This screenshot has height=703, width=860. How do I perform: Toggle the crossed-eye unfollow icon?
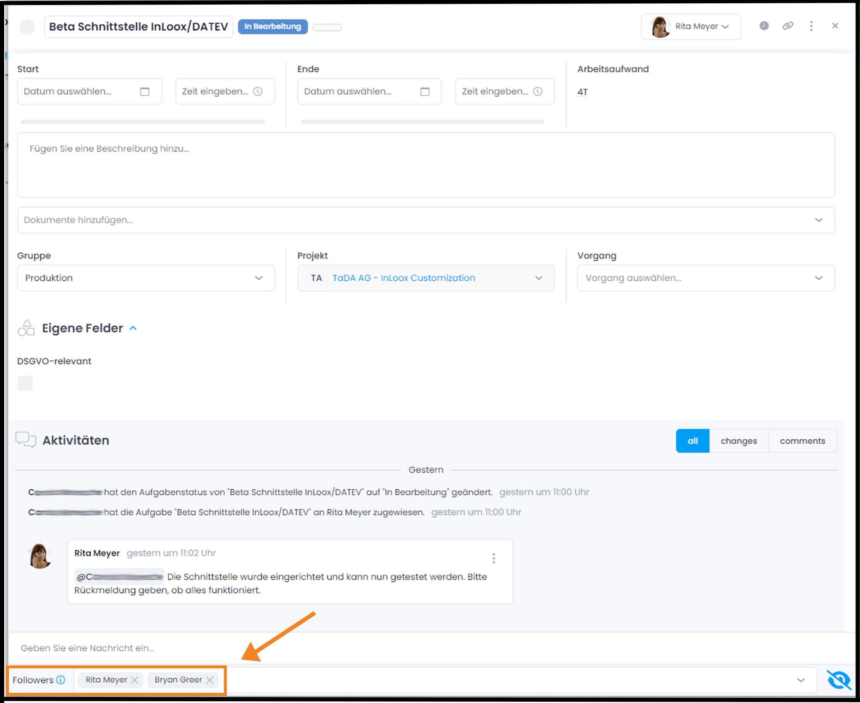(x=838, y=680)
